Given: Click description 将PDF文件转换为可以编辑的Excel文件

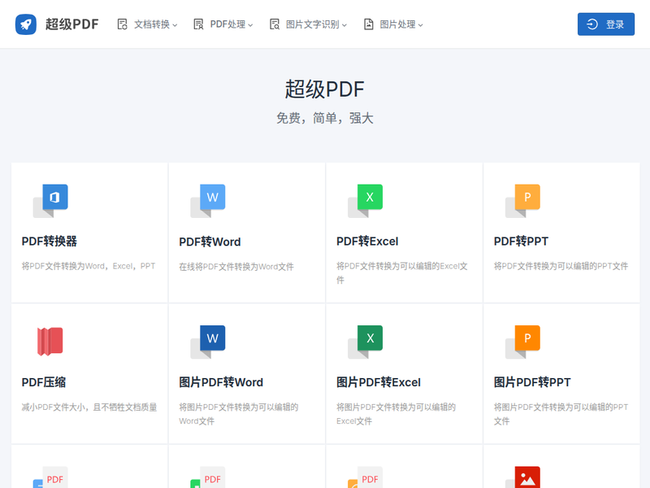Looking at the screenshot, I should pyautogui.click(x=401, y=273).
